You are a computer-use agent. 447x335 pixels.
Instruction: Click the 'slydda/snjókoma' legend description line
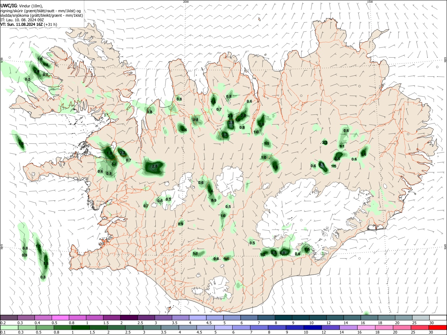tap(42, 15)
